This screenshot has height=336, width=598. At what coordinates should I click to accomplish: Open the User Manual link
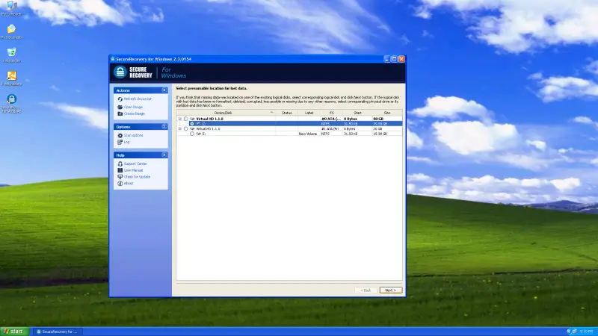[x=135, y=170]
